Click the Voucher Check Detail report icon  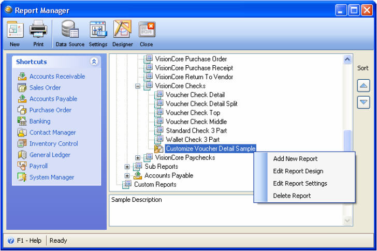tap(158, 95)
